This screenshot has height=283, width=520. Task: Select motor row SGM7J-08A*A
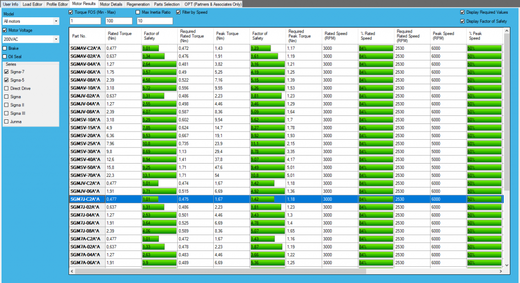click(286, 231)
